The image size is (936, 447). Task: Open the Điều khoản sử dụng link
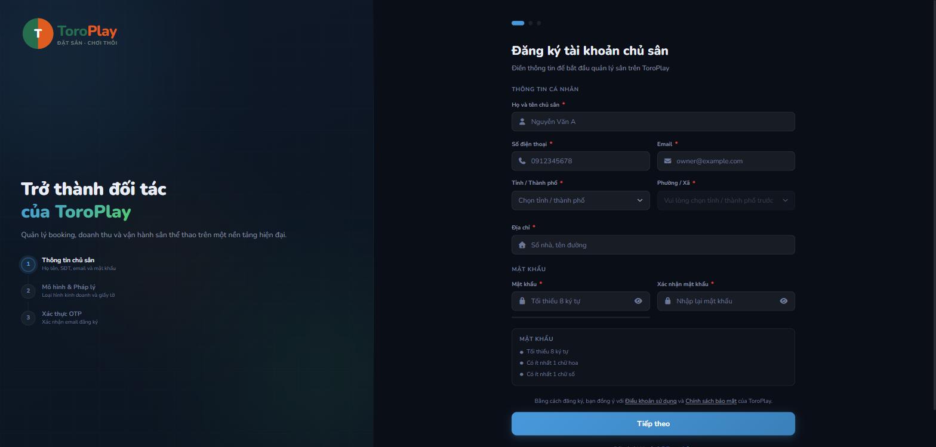pyautogui.click(x=651, y=401)
